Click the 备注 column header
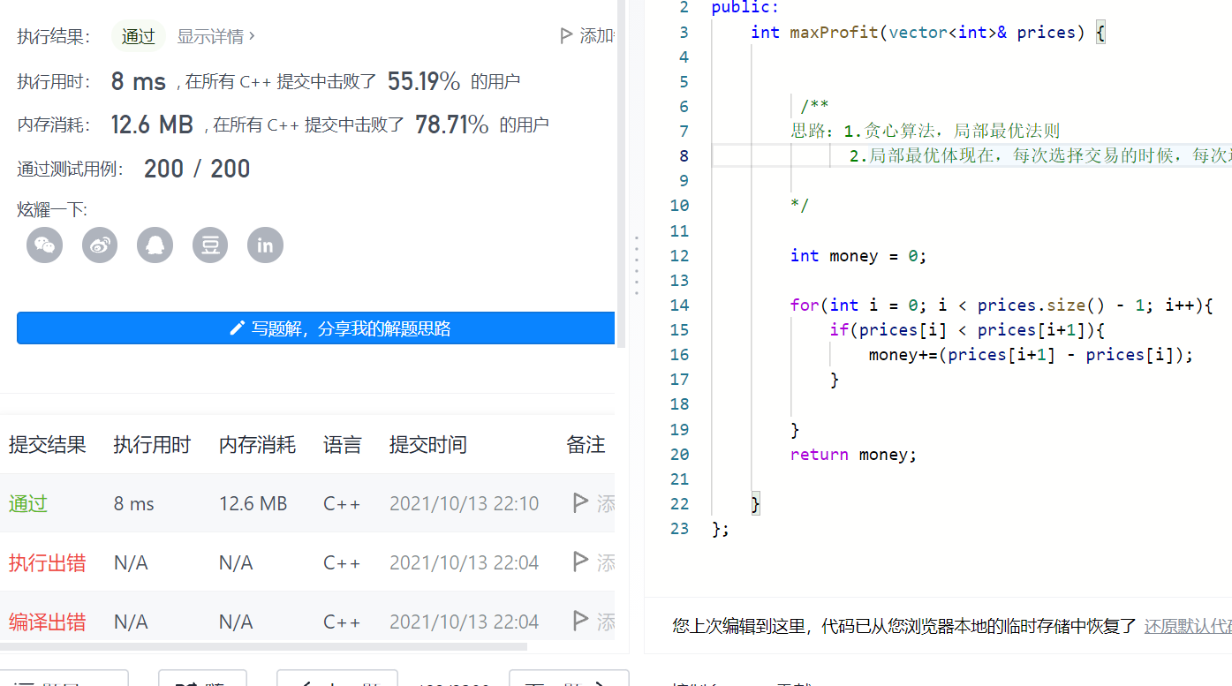The image size is (1232, 686). pos(586,444)
